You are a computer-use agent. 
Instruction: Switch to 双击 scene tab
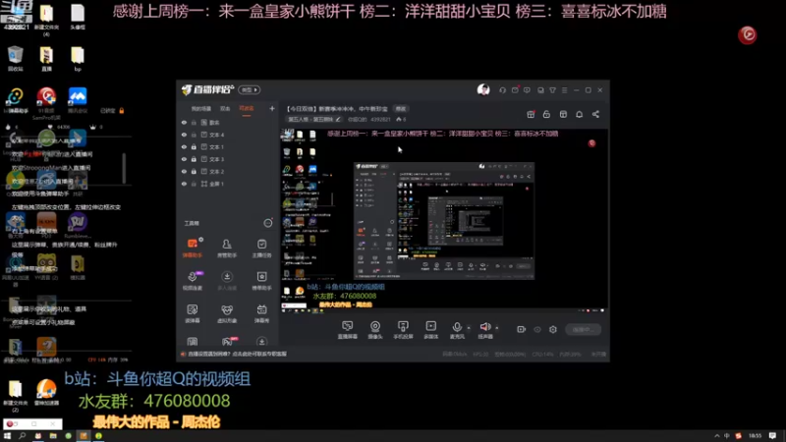coord(225,109)
